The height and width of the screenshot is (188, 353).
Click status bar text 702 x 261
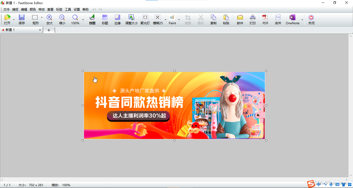[x=36, y=185]
